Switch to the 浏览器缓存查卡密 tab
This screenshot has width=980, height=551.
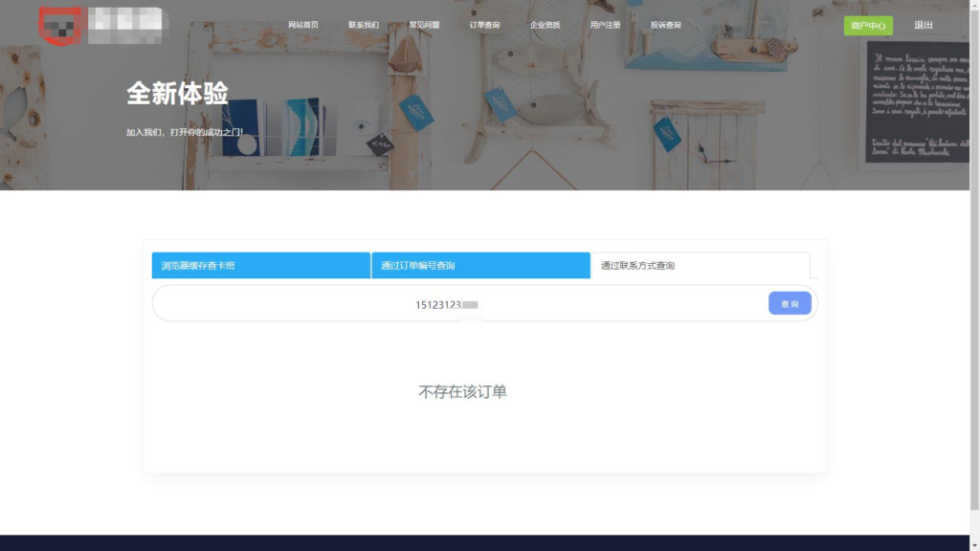[x=260, y=265]
